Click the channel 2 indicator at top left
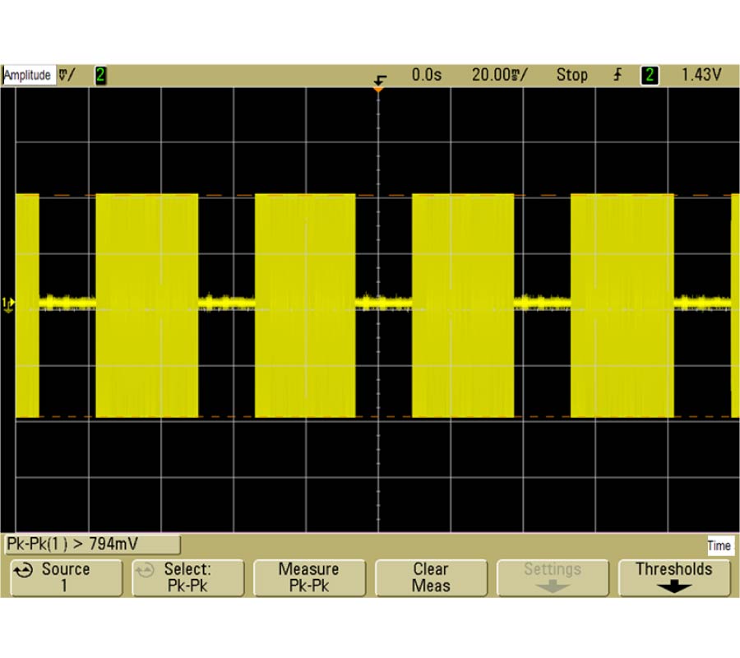The image size is (740, 658). (100, 75)
